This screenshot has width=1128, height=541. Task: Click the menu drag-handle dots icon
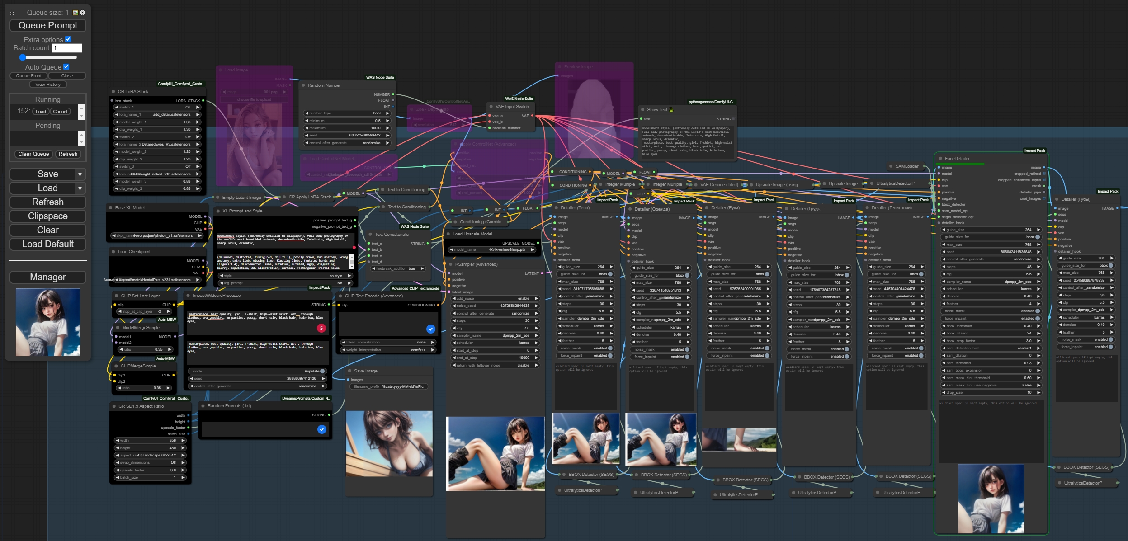(12, 13)
